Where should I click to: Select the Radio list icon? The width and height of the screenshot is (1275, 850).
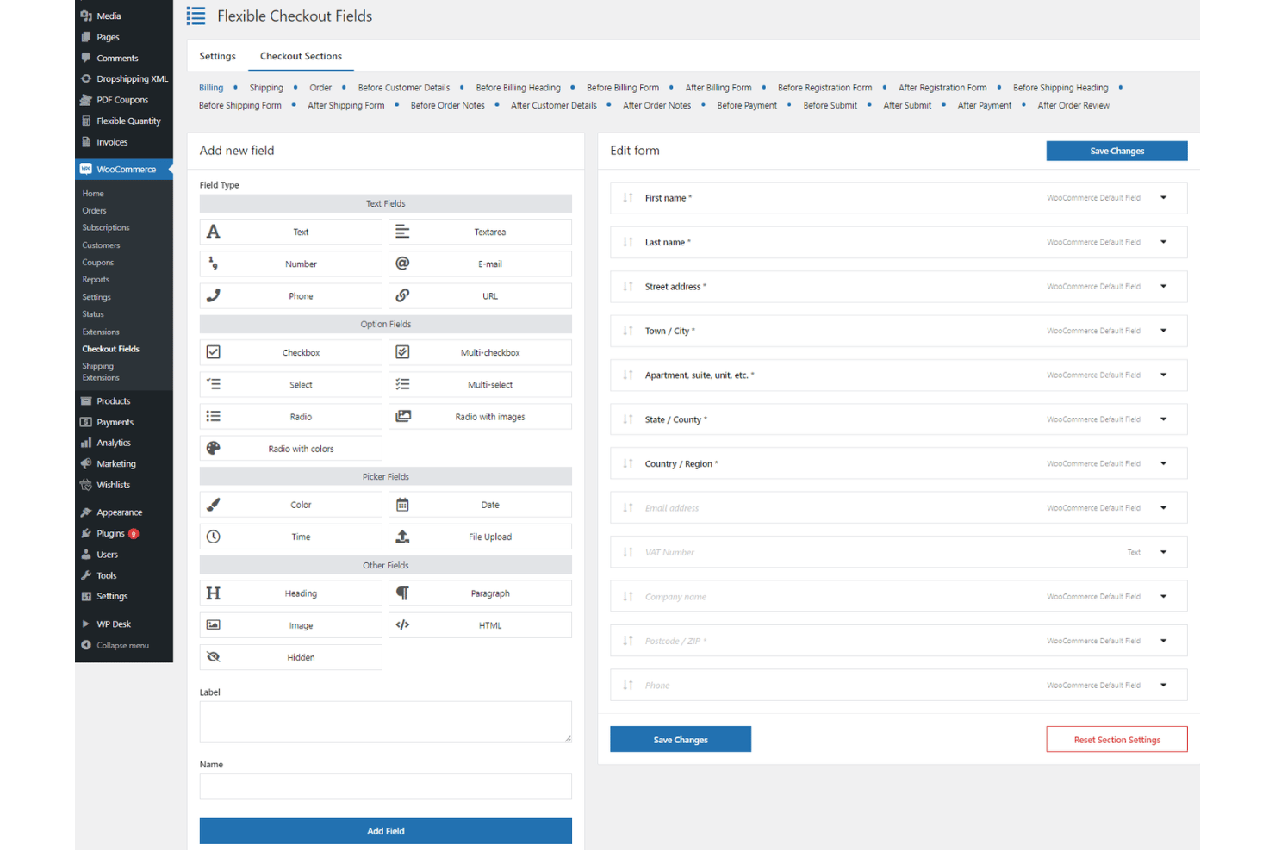214,416
